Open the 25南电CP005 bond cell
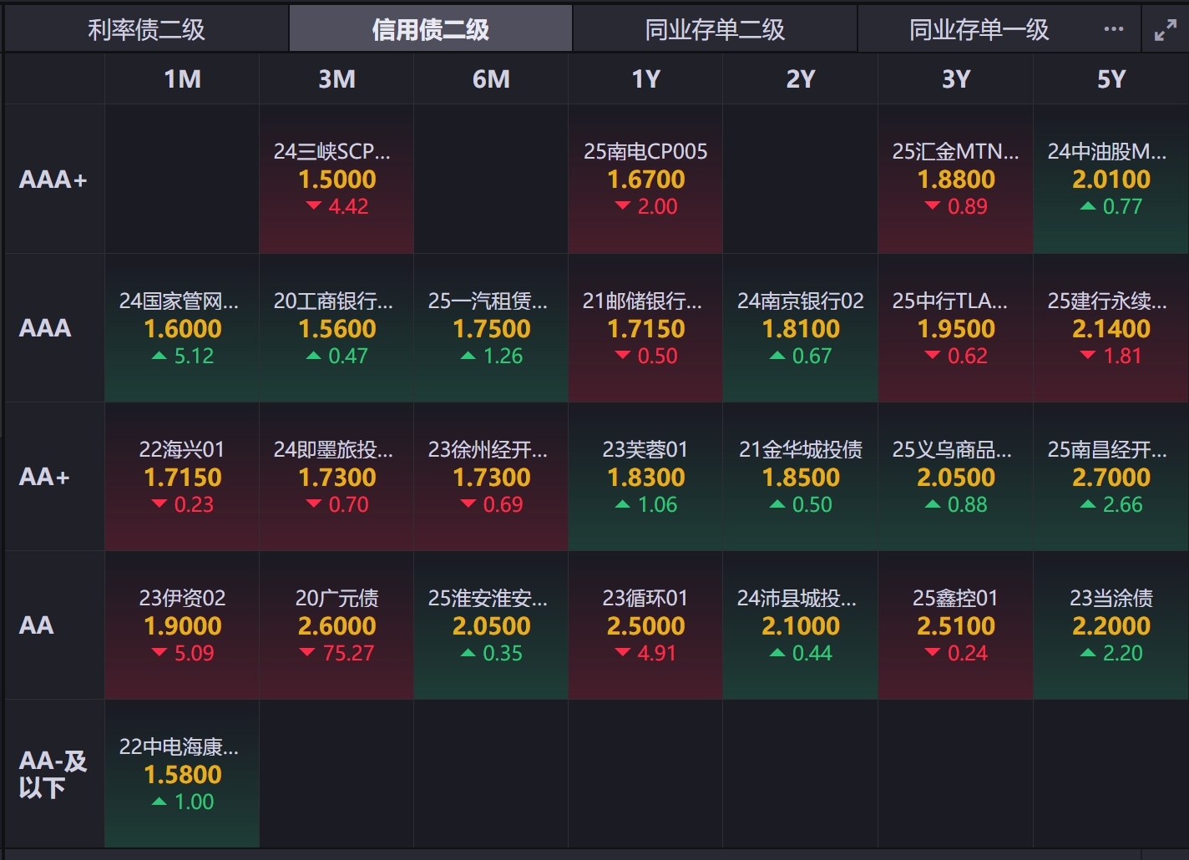The height and width of the screenshot is (860, 1189). tap(645, 180)
